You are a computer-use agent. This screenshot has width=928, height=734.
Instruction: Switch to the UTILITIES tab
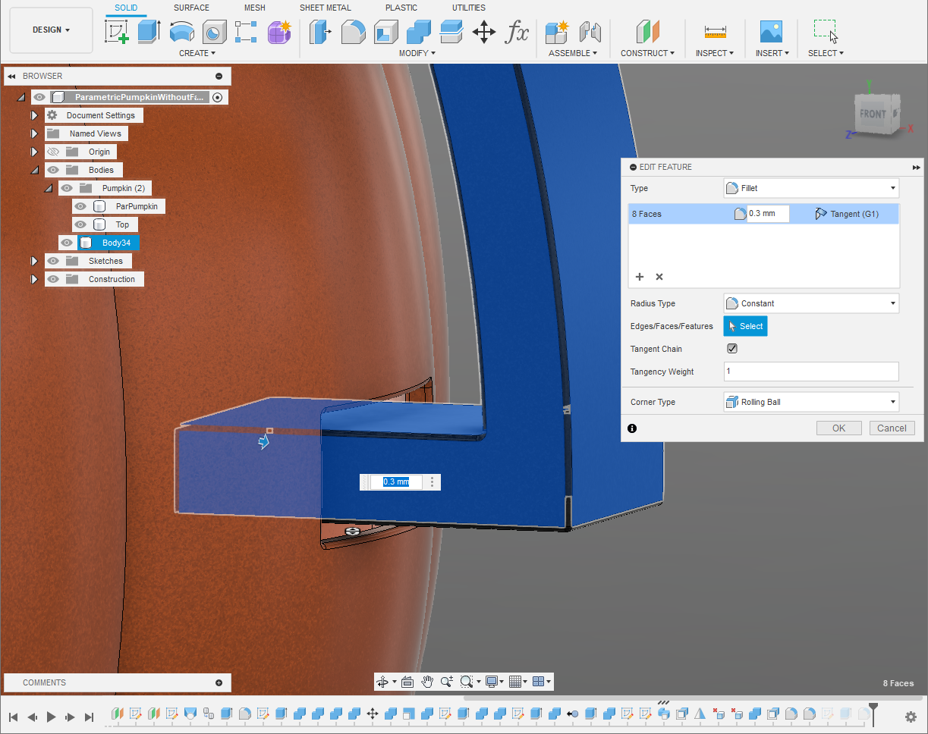469,8
